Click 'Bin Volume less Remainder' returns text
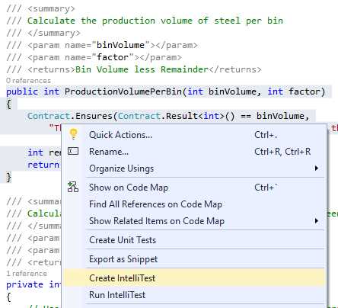The width and height of the screenshot is (338, 308). click(142, 69)
